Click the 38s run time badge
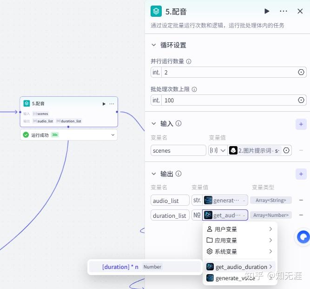Viewport: 310px width, 289px height. (x=55, y=135)
